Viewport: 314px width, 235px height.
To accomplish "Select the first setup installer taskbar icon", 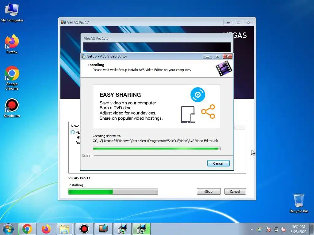I will click(x=122, y=229).
